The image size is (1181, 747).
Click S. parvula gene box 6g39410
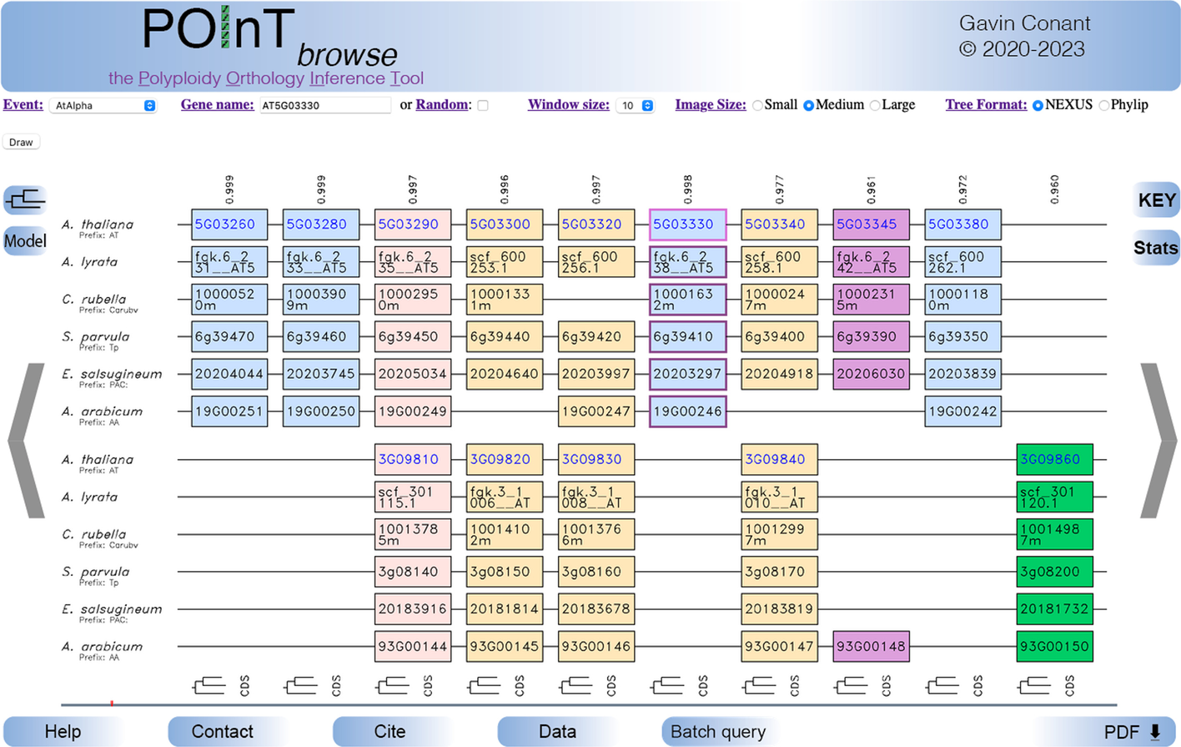point(688,337)
